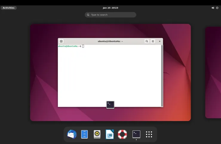Screen dimensions: 221x144
Task: Click the Terminal icon in the dock
Action: tap(136, 134)
